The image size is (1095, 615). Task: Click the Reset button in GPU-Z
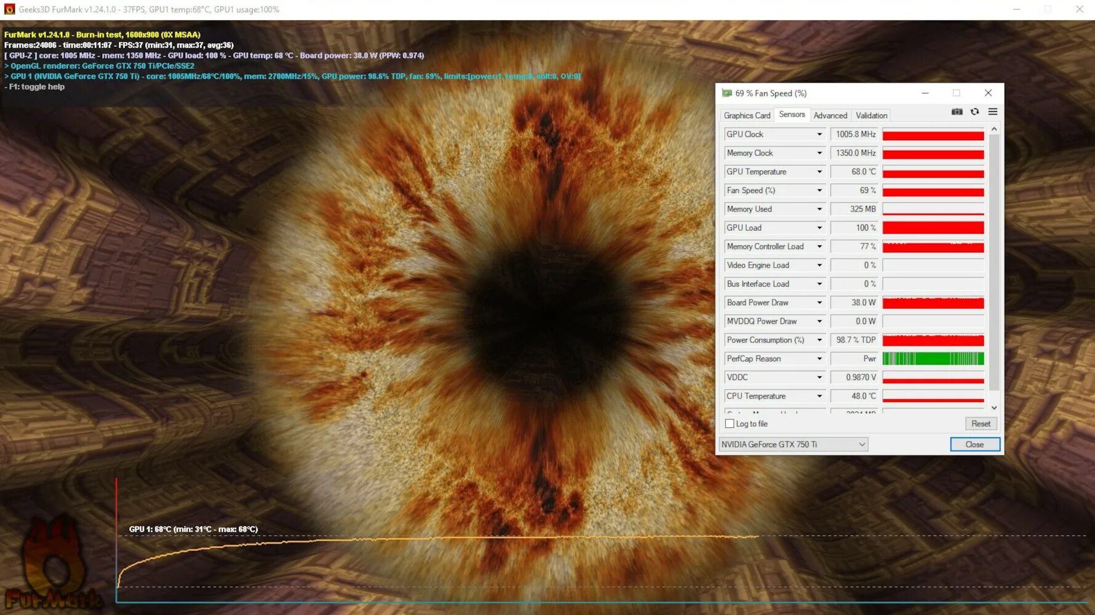981,424
